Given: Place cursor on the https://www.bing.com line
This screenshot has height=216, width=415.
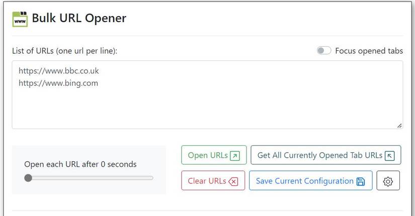Looking at the screenshot, I should [x=58, y=83].
